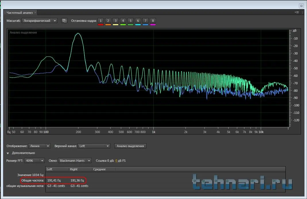This screenshot has height=199, width=307.
Task: Collapse the Дополнительно section
Action: (x=8, y=153)
